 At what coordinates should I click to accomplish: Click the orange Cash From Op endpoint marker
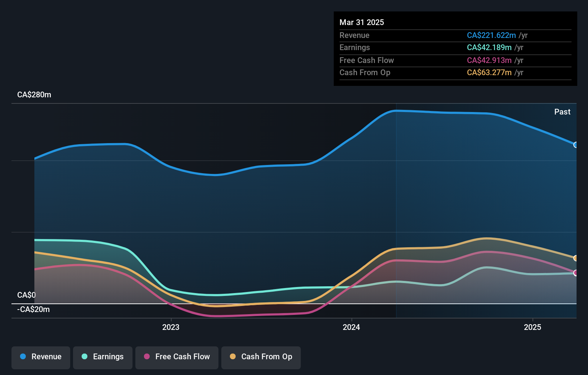coord(575,258)
